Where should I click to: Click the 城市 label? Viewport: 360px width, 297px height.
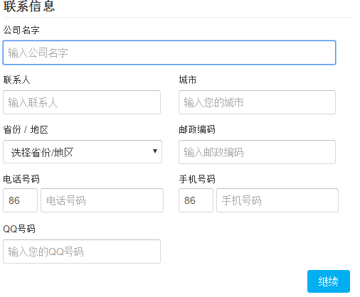(x=188, y=80)
